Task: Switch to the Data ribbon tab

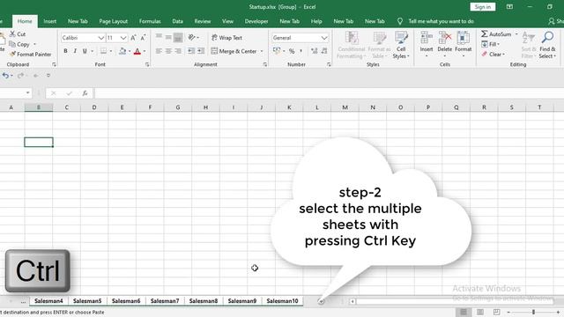Action: 177,21
